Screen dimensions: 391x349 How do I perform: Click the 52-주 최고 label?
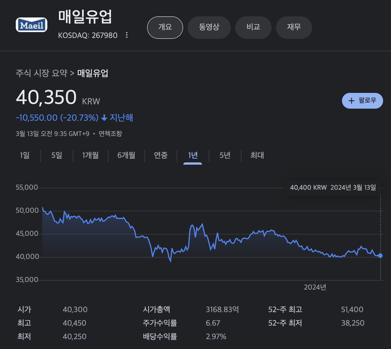[285, 310]
